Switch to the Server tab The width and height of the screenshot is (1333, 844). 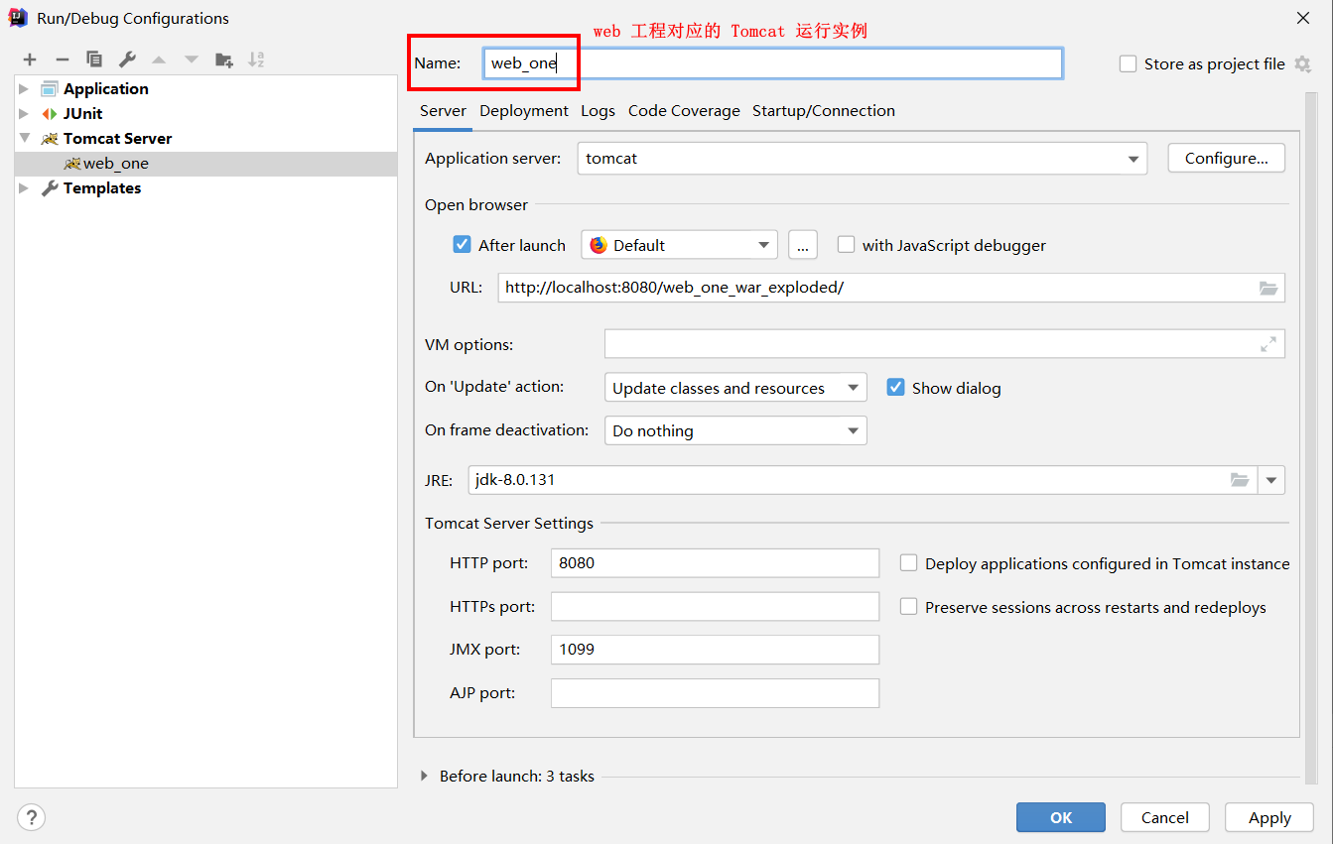click(443, 111)
